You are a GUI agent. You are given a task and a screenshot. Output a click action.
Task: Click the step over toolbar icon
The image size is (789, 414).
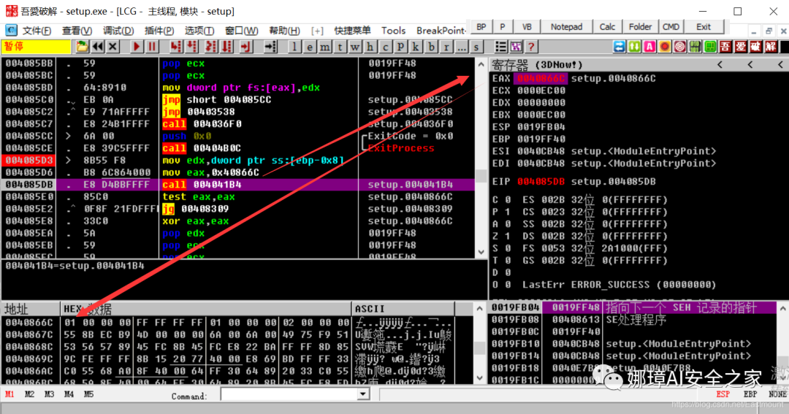tap(192, 47)
